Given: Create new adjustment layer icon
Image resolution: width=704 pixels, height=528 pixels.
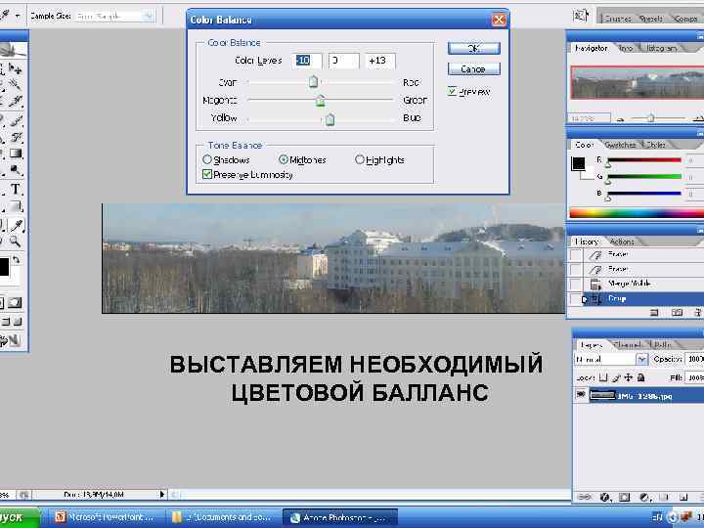Looking at the screenshot, I should coord(644,497).
